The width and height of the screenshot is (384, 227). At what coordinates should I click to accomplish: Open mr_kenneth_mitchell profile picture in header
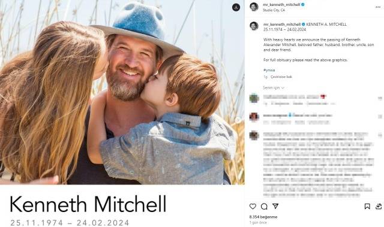(x=254, y=7)
